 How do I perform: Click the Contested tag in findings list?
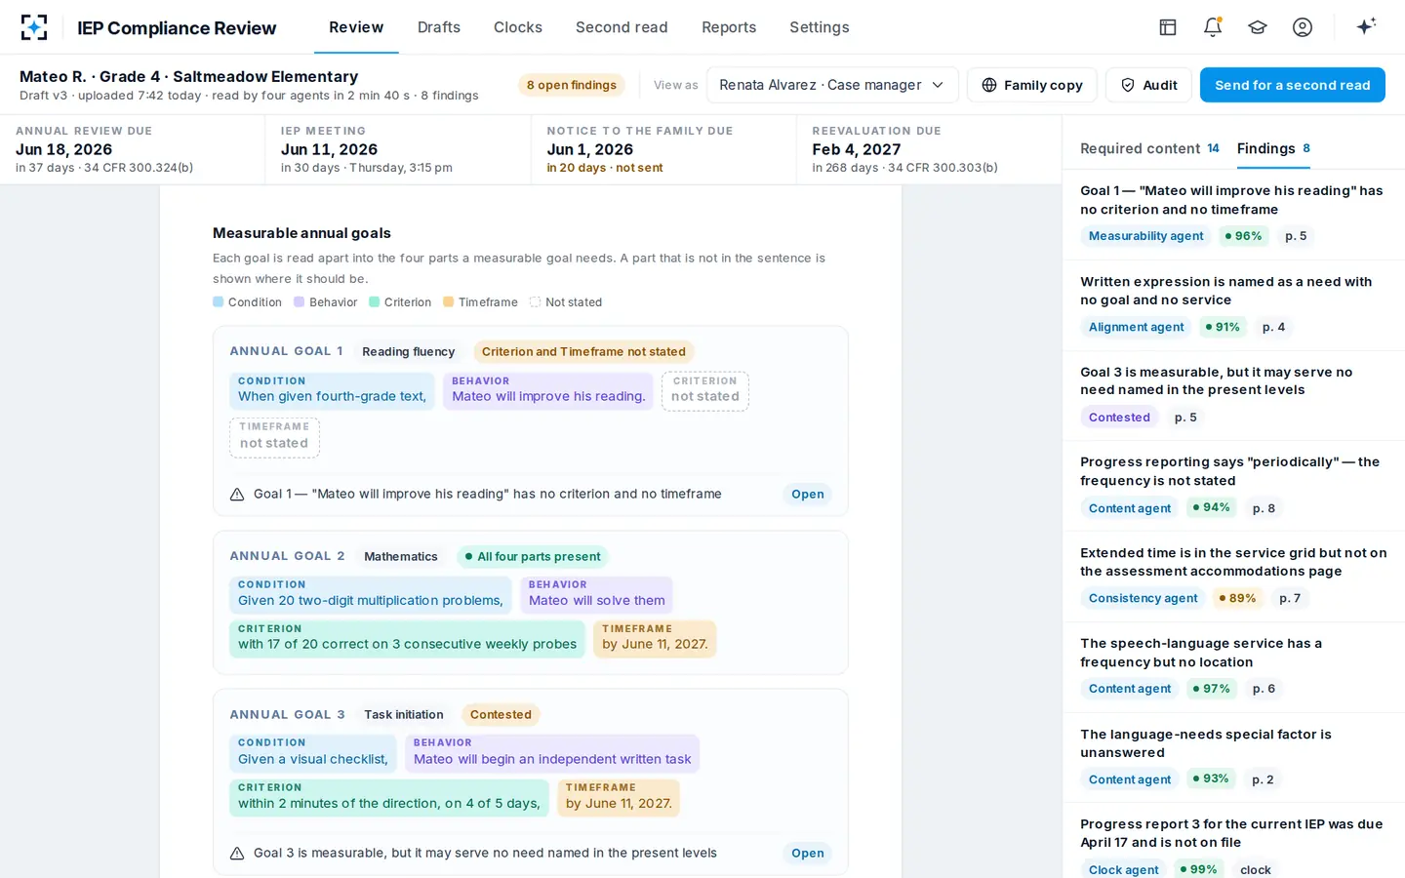tap(1119, 418)
